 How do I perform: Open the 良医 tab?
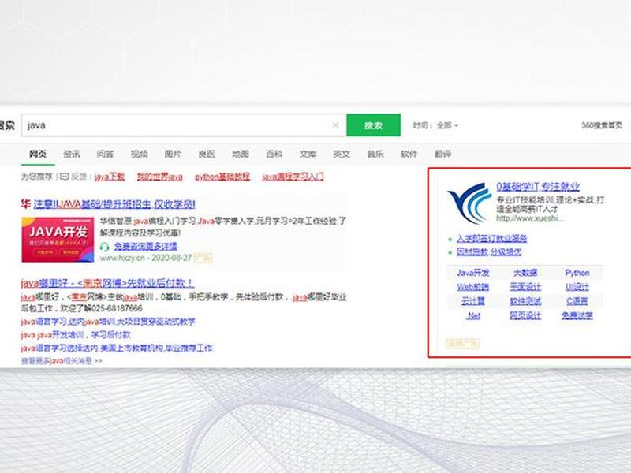coord(207,154)
